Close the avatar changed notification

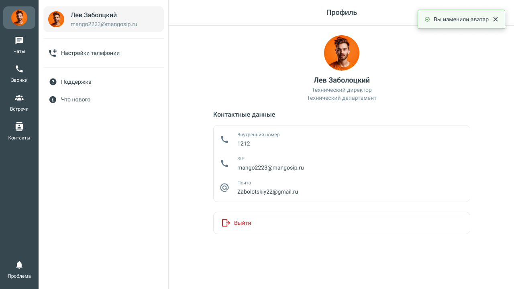[x=496, y=19]
